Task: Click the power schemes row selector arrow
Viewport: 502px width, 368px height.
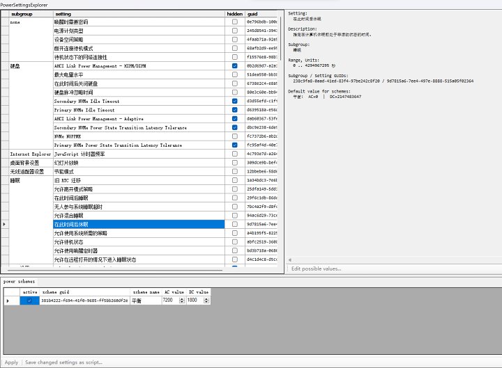Action: 8,301
